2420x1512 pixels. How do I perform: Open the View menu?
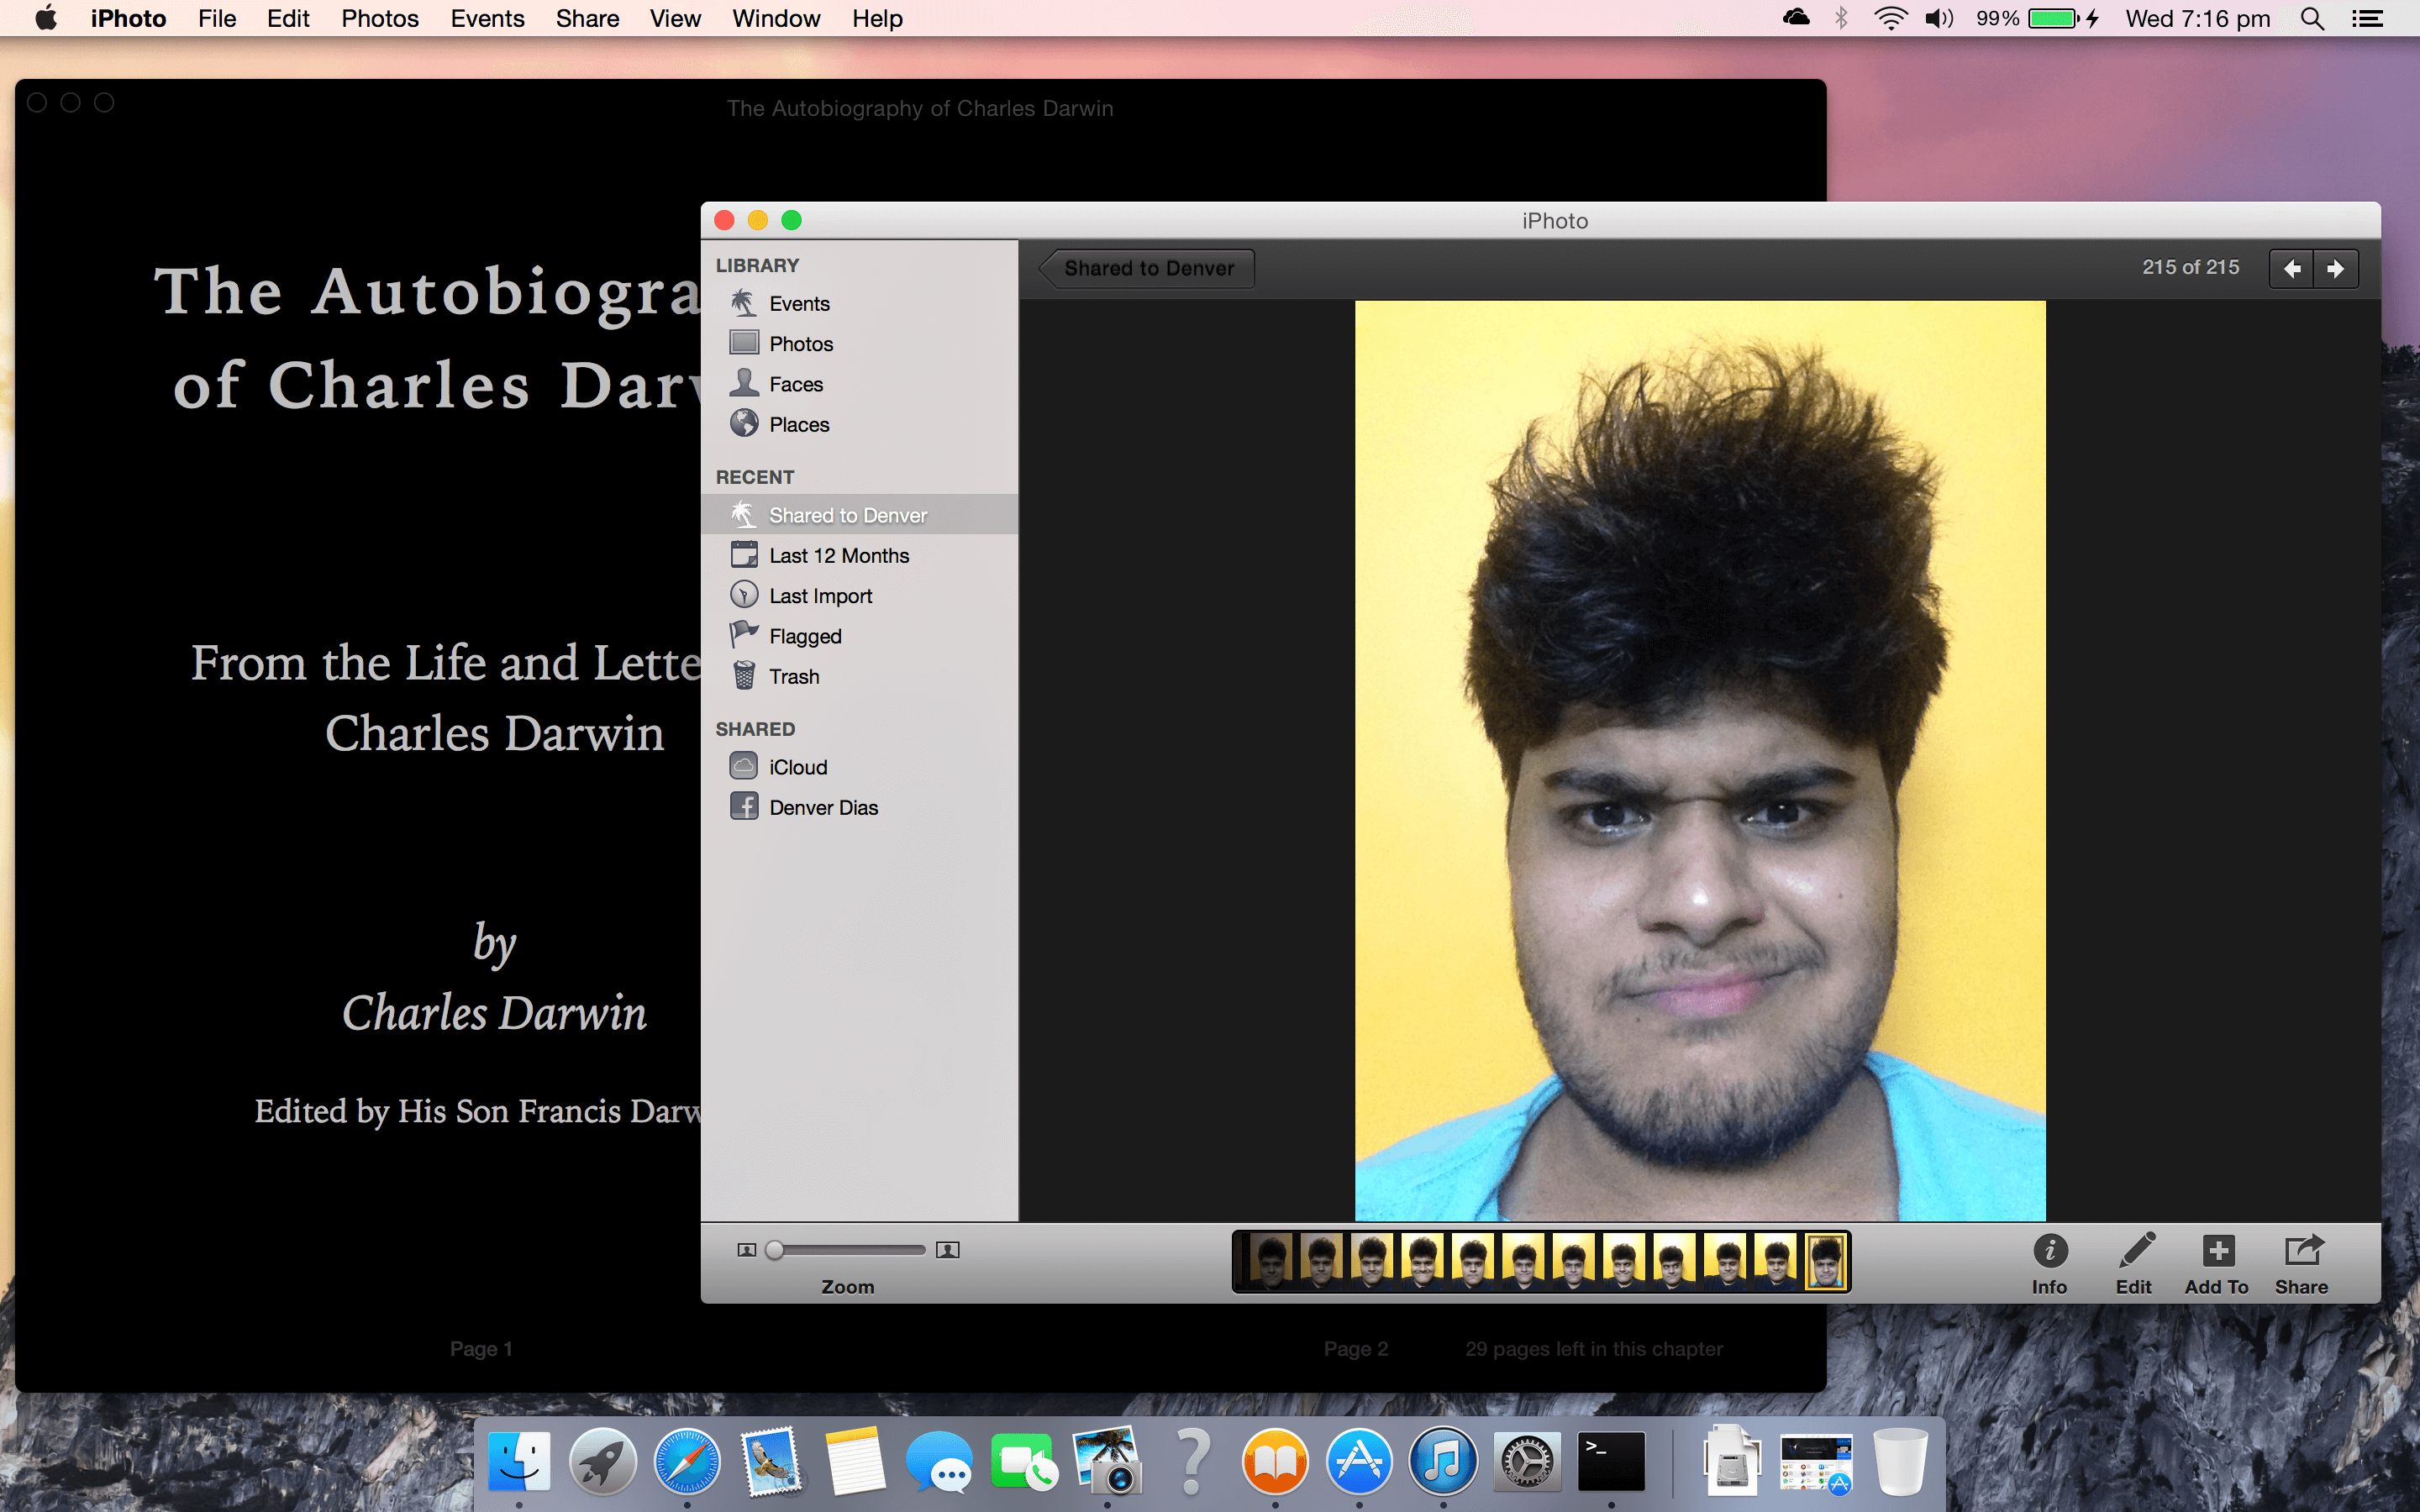(675, 18)
